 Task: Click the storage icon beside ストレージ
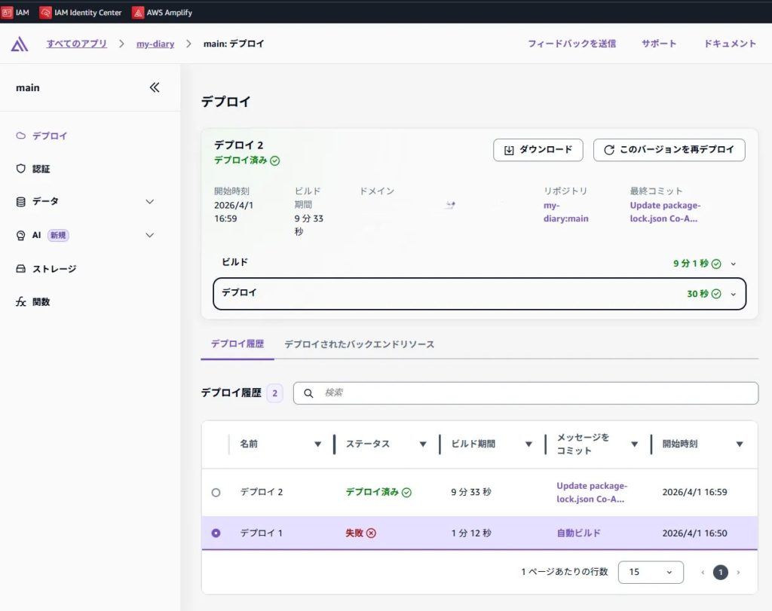click(21, 269)
